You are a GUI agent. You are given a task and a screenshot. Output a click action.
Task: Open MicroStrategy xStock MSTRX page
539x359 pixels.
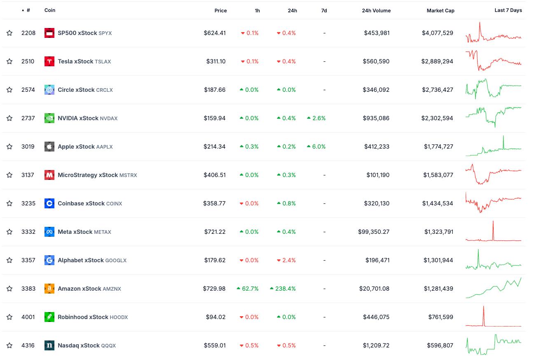[97, 175]
